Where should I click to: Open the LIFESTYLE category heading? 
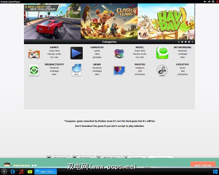[x=182, y=64]
